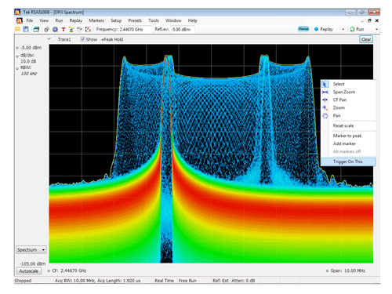Click the Autoscale button
The height and width of the screenshot is (294, 392).
[x=29, y=271]
